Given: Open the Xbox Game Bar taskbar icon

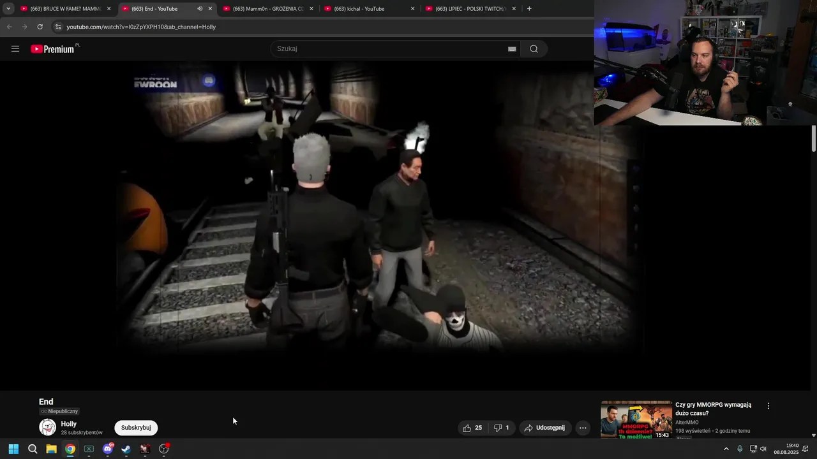Looking at the screenshot, I should pyautogui.click(x=89, y=449).
